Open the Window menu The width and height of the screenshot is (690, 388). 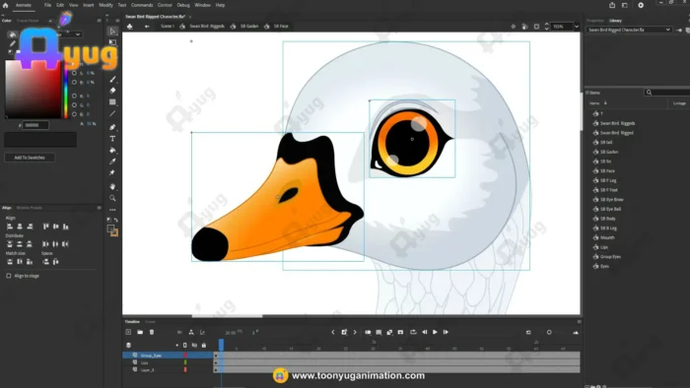coord(202,5)
